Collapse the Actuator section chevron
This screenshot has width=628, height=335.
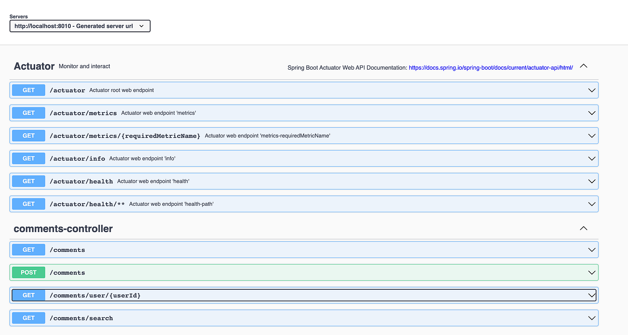[x=584, y=66]
